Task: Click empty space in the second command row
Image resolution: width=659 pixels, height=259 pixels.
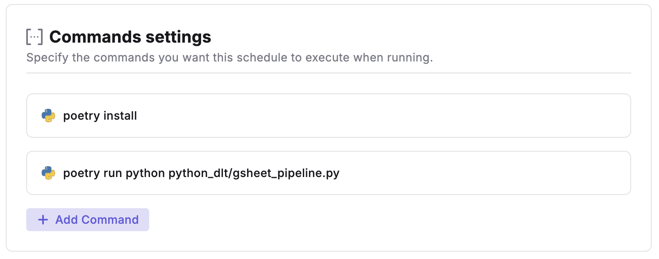Action: coord(492,173)
